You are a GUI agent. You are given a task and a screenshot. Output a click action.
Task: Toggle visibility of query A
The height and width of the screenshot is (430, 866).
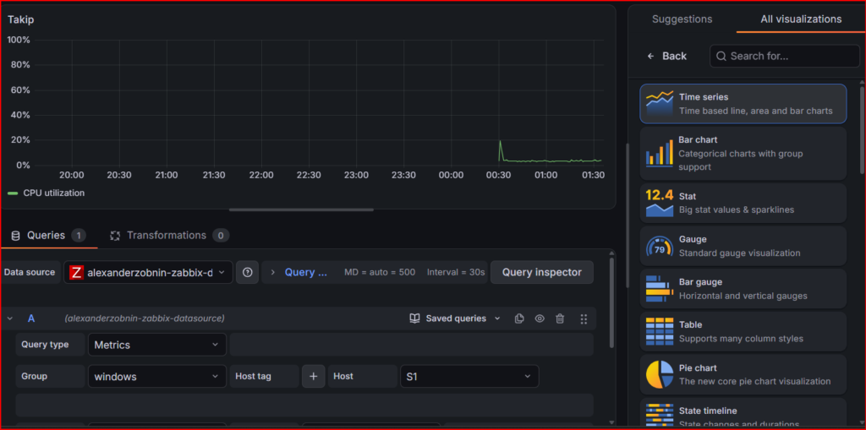pyautogui.click(x=540, y=318)
